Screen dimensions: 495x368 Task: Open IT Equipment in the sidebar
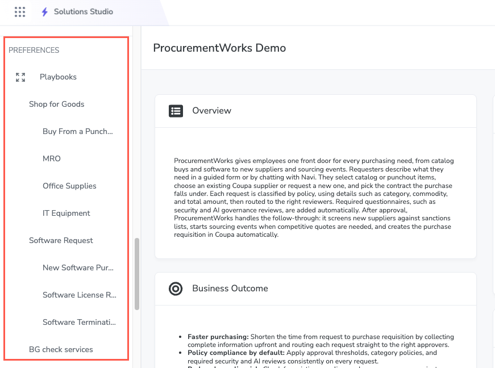[66, 213]
